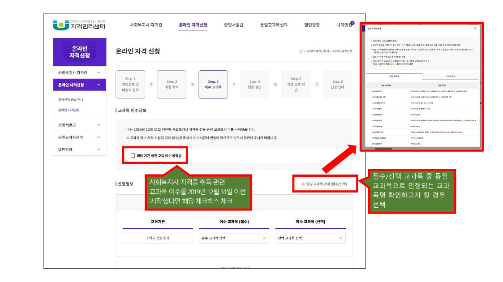503x282 pixels.
Task: Open 동일 교과목 안내 (필수/선택) guide
Action: tap(325, 184)
